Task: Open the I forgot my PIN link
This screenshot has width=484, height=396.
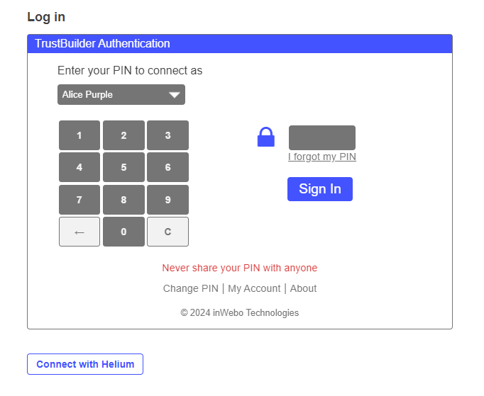Action: point(322,157)
